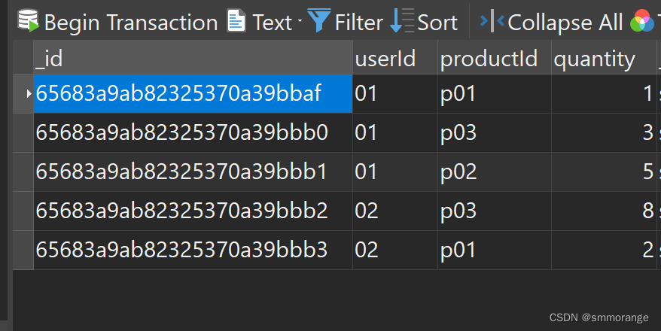Select the _id cell ending in bbb3
The width and height of the screenshot is (661, 331).
click(x=193, y=251)
